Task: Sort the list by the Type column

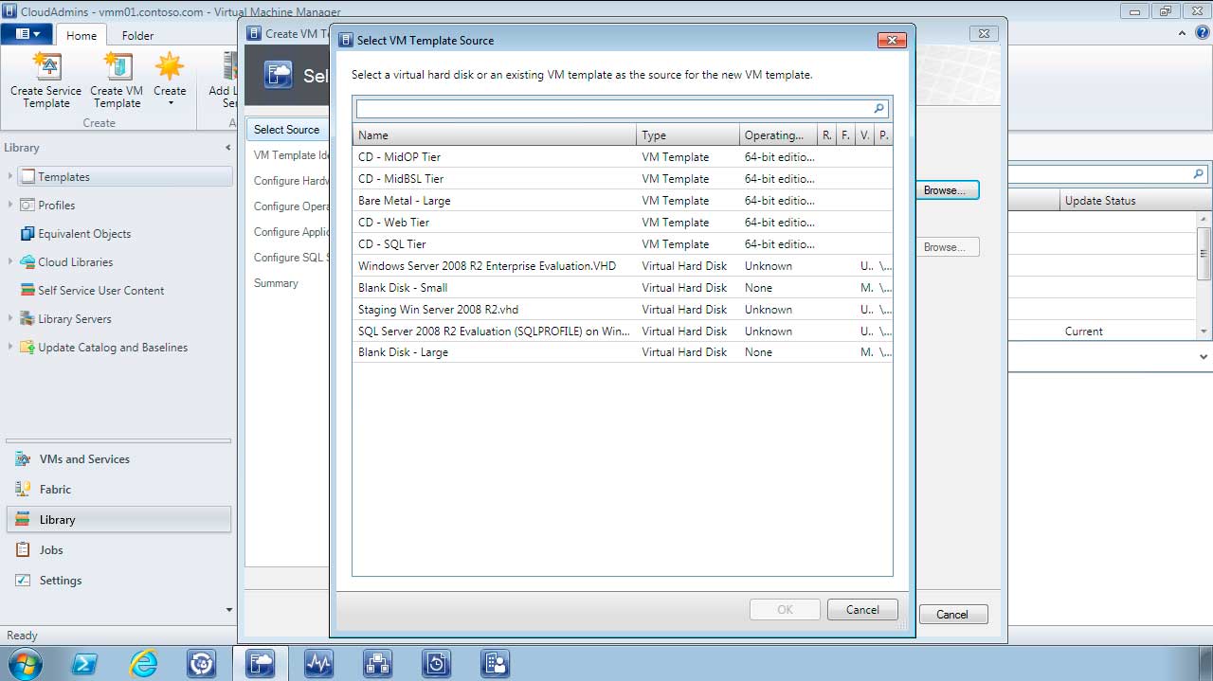Action: click(x=687, y=135)
